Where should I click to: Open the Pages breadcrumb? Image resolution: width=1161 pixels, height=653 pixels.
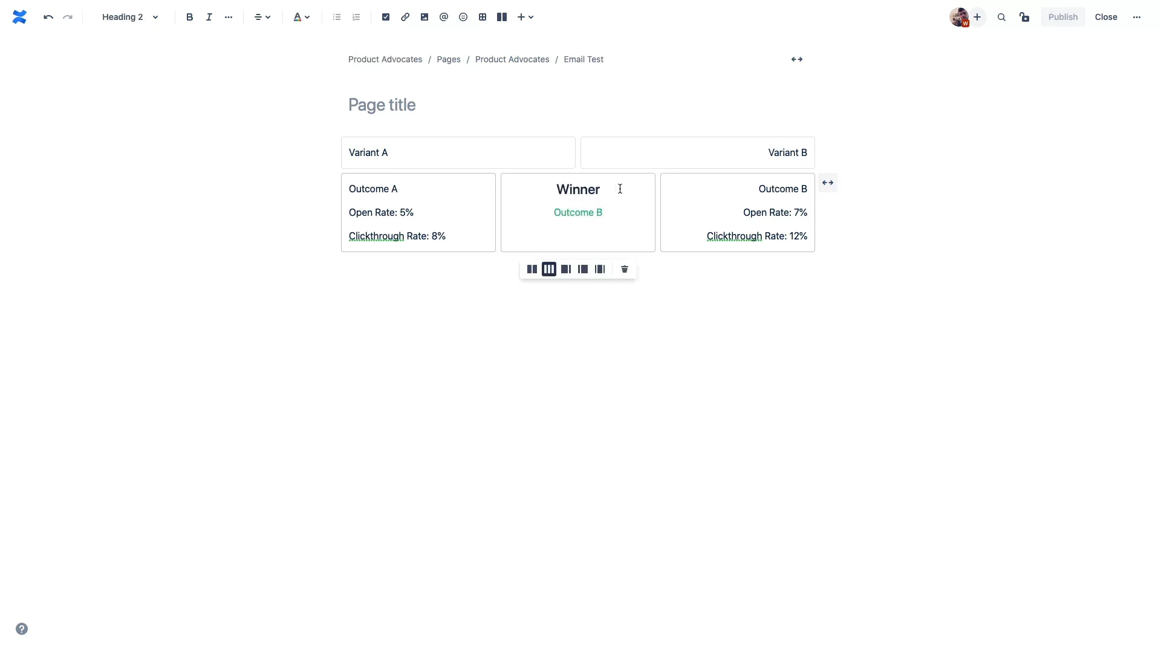449,59
